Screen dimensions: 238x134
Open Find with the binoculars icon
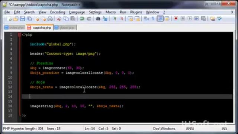[98, 19]
